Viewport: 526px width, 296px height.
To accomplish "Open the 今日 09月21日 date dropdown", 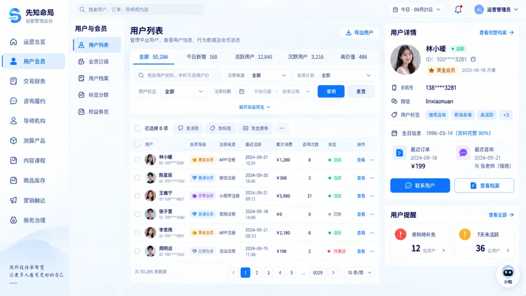I will (416, 9).
